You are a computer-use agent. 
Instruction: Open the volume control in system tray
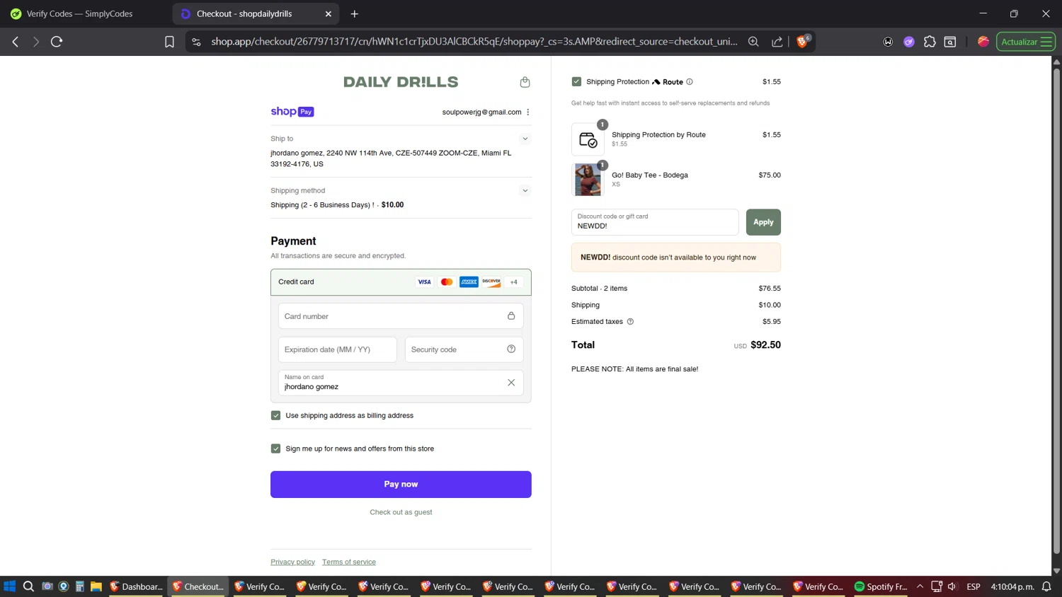pos(952,586)
